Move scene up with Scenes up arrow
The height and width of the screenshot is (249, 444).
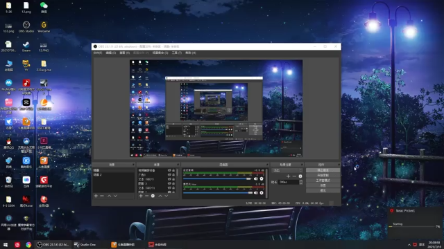click(110, 196)
